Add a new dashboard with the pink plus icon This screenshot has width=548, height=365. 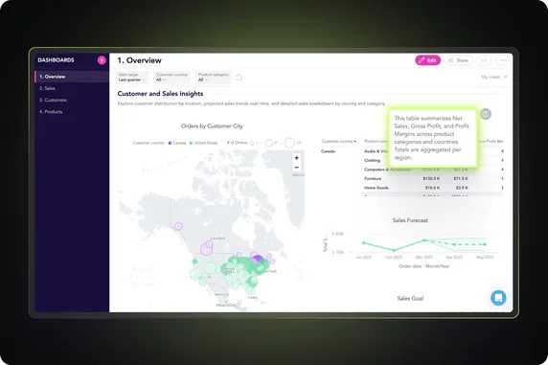102,60
